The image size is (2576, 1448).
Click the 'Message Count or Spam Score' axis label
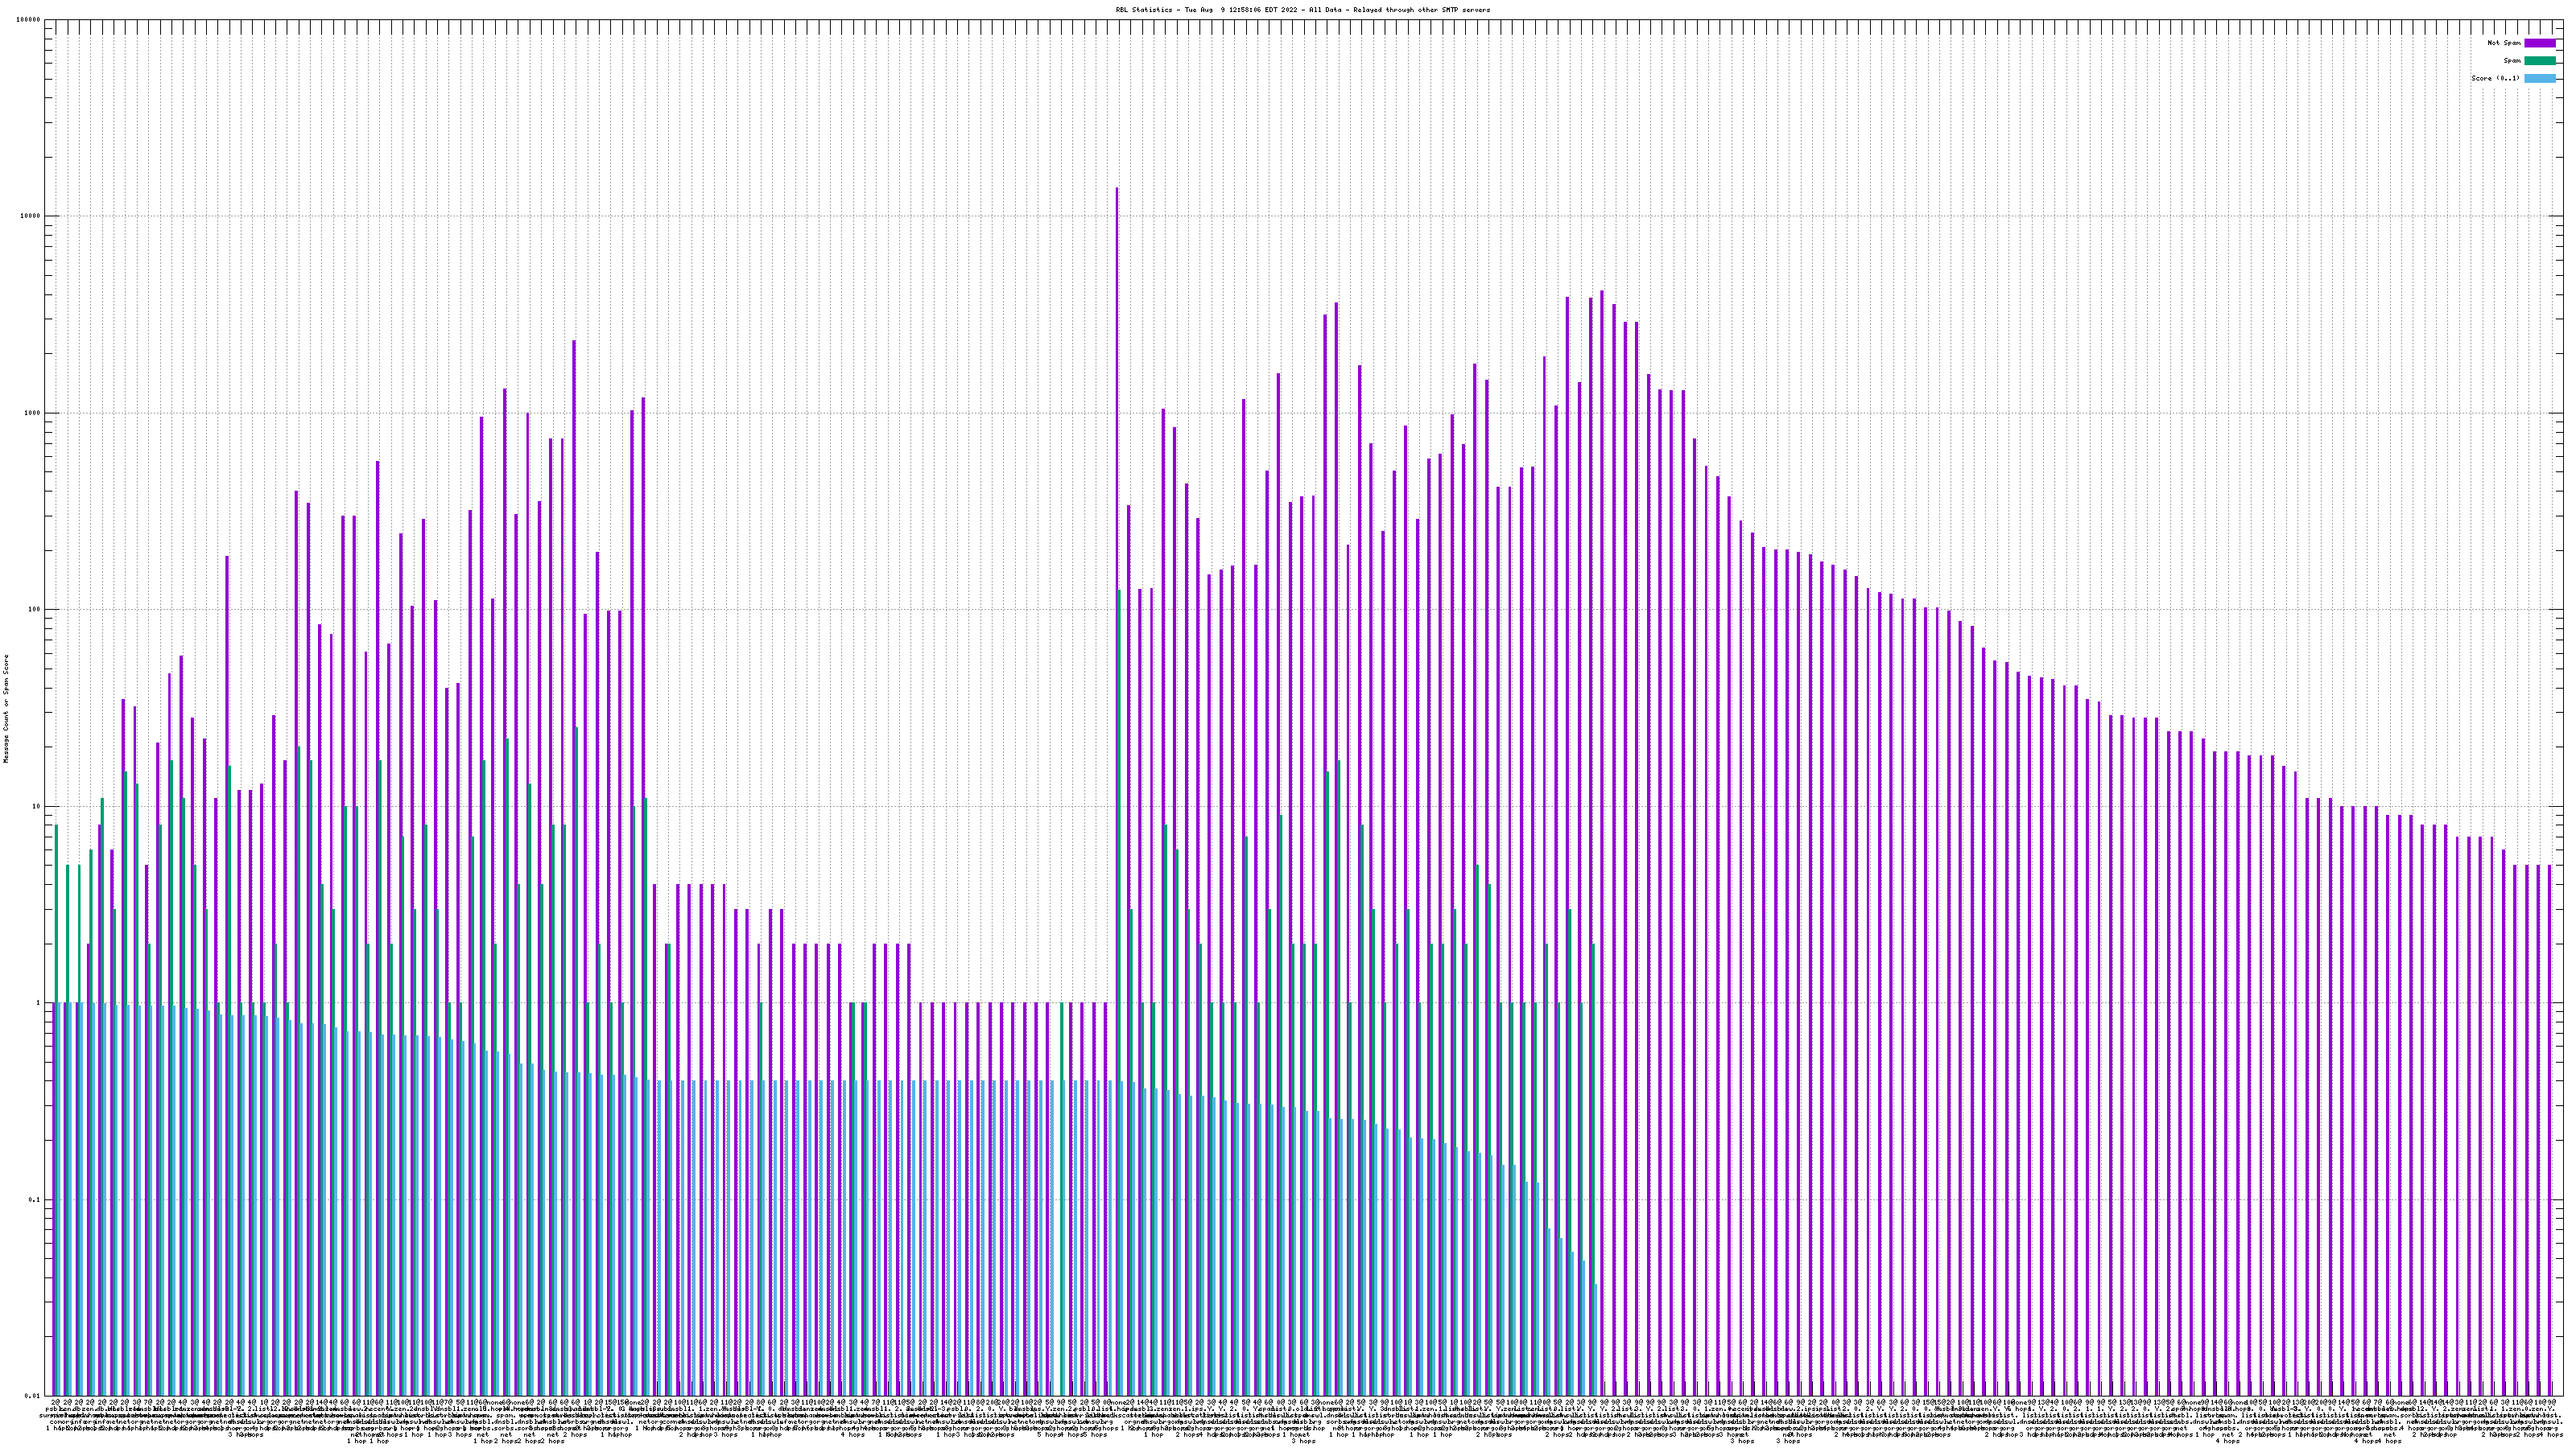pos(6,709)
